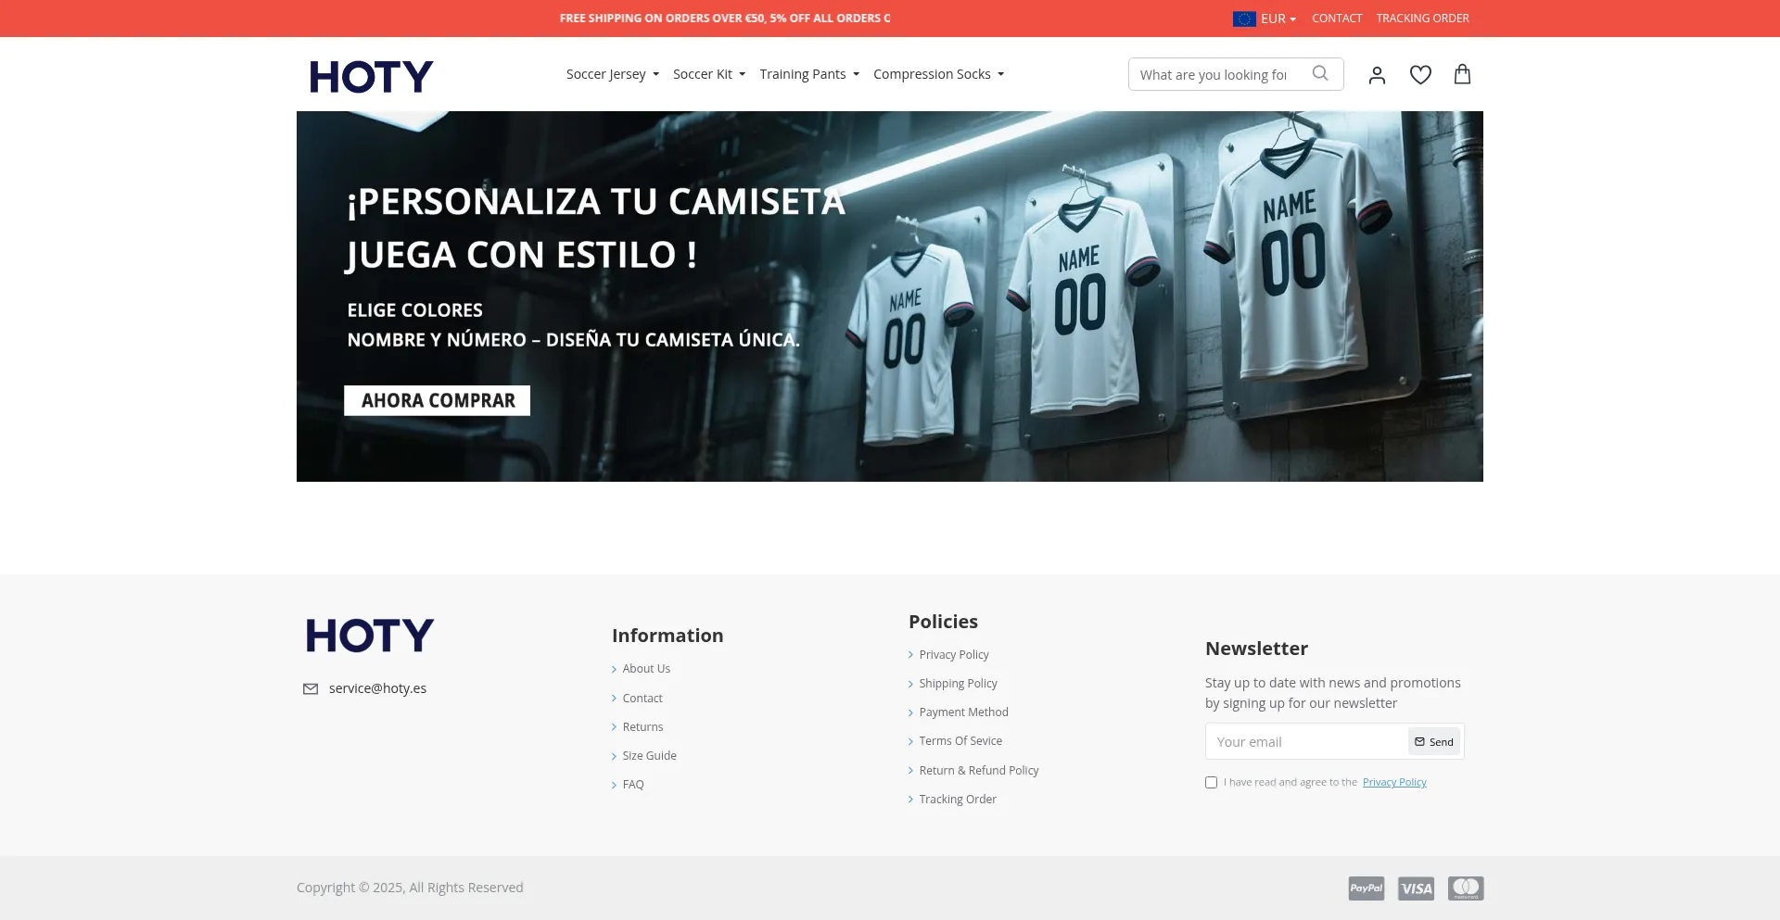Click the free shipping announcement text
The height and width of the screenshot is (920, 1780).
pos(725,19)
